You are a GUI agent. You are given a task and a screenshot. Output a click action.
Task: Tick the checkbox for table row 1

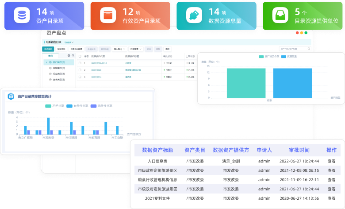coord(79,63)
